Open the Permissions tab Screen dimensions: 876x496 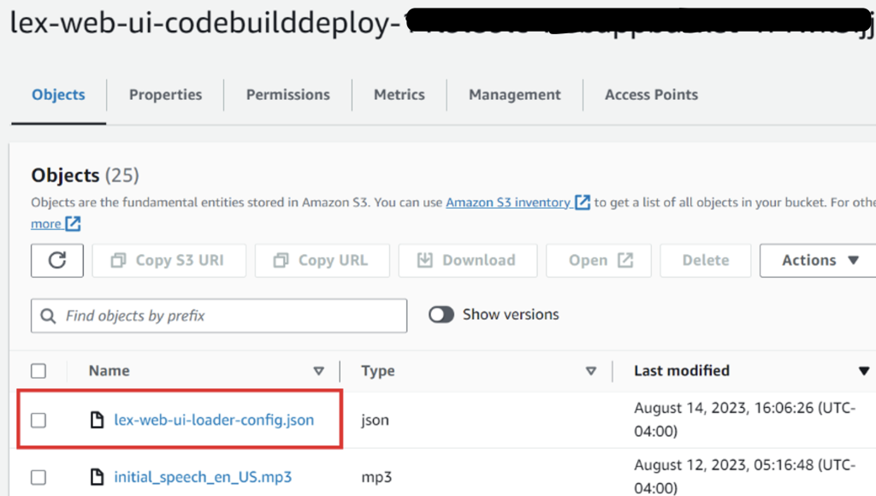click(288, 95)
